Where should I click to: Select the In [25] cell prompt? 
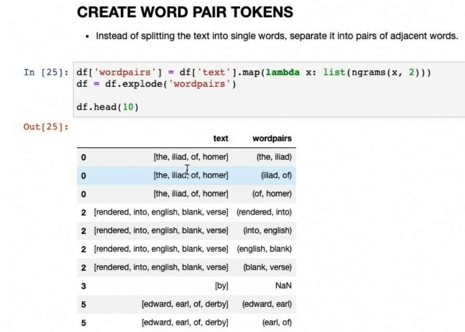point(46,72)
